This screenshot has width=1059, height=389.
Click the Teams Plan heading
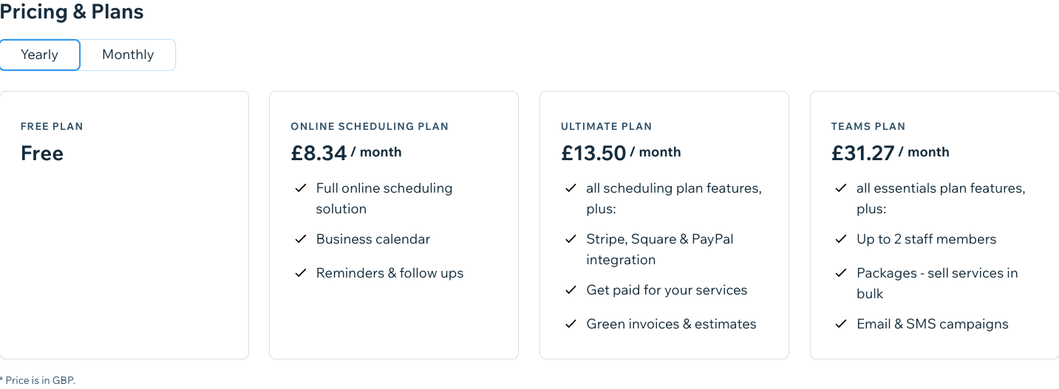(x=868, y=126)
